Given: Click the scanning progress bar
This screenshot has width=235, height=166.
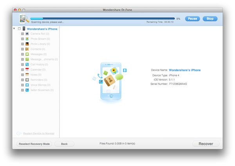Looking at the screenshot, I should [x=103, y=18].
